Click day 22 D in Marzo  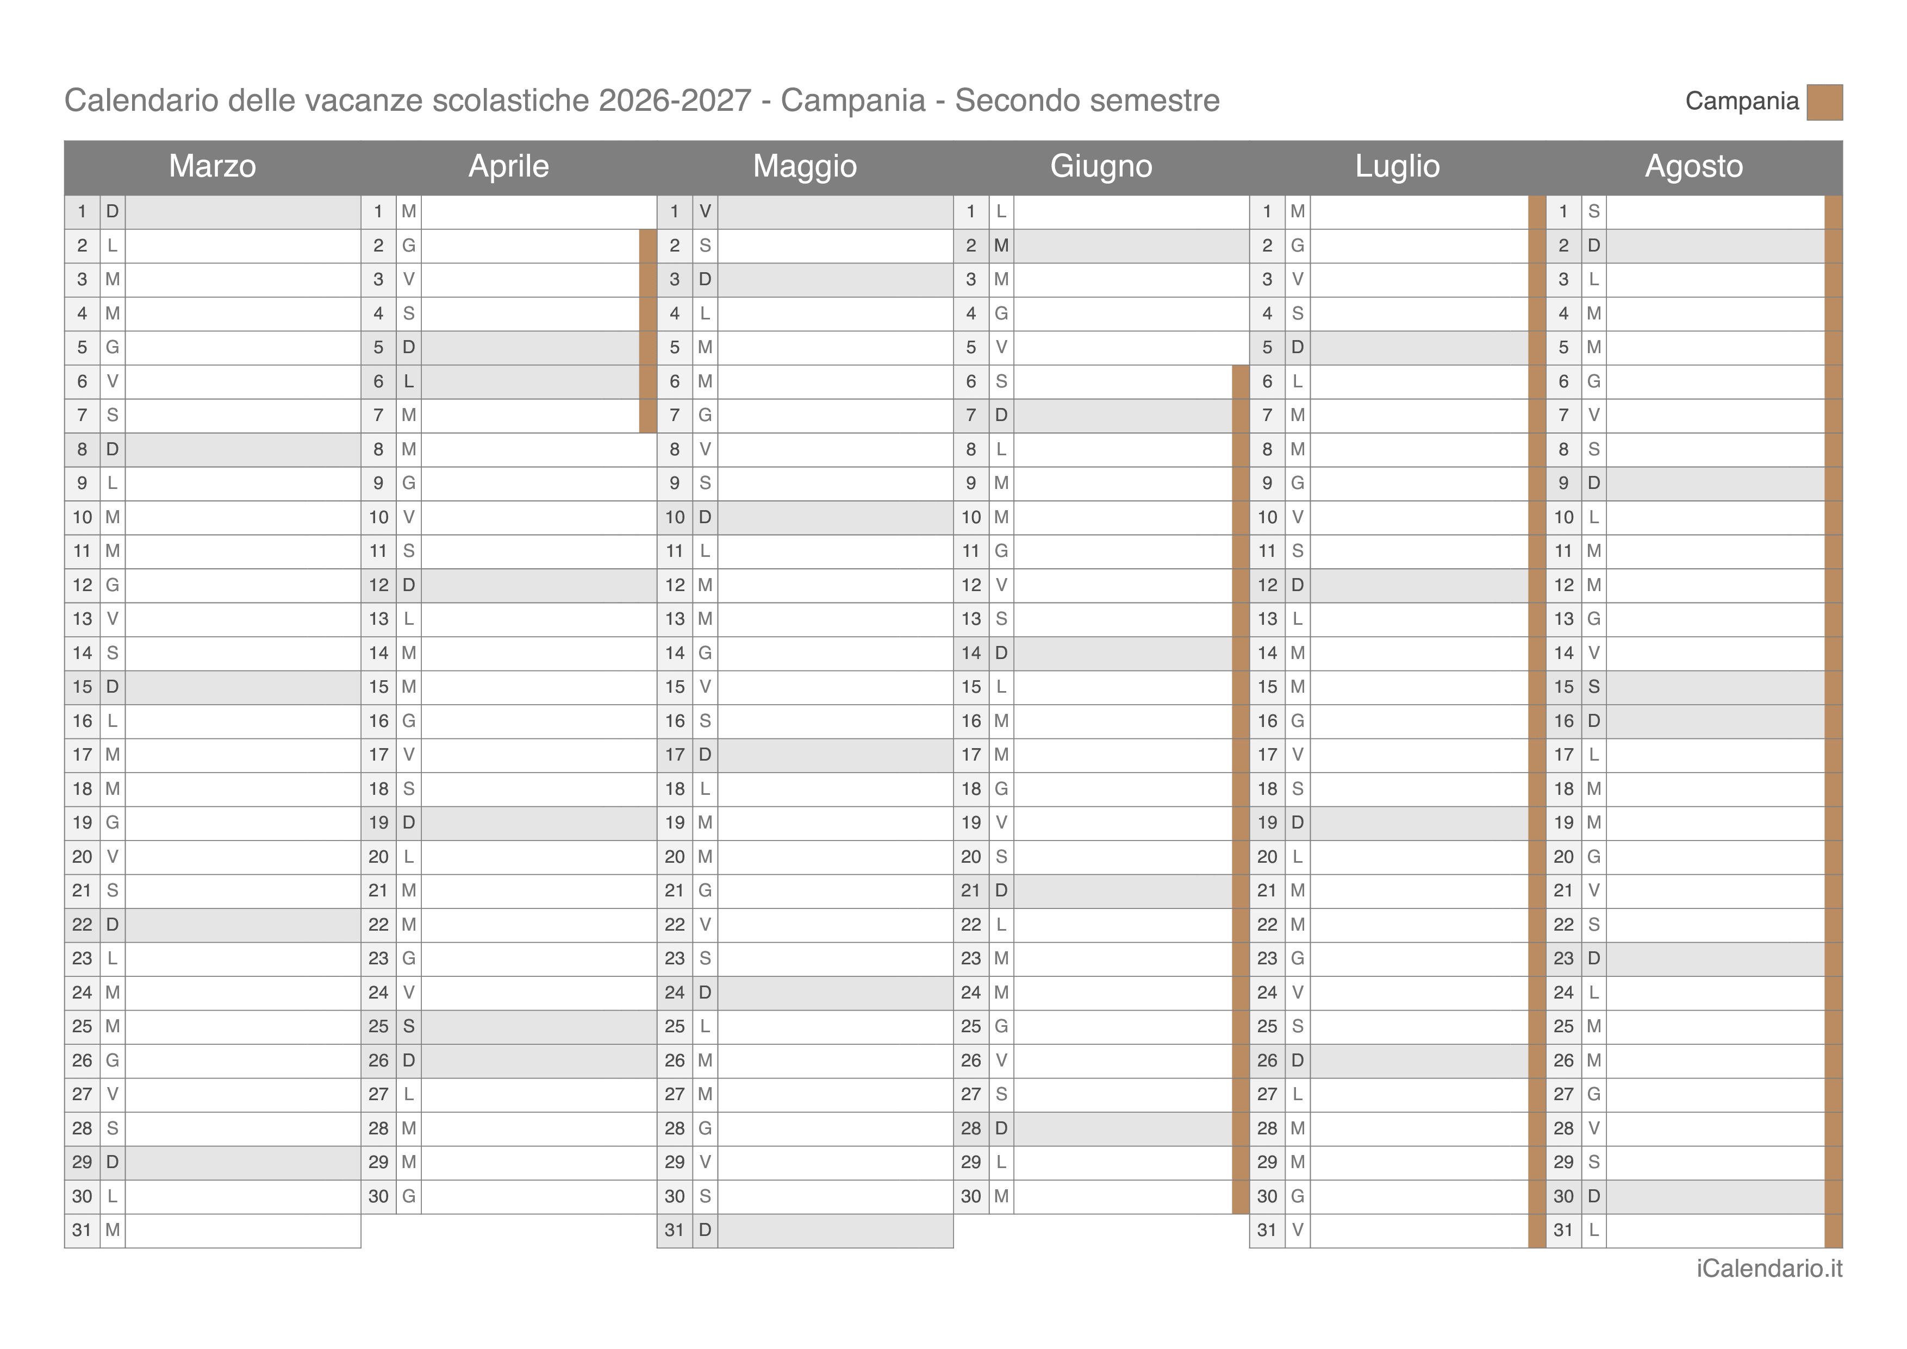213,925
